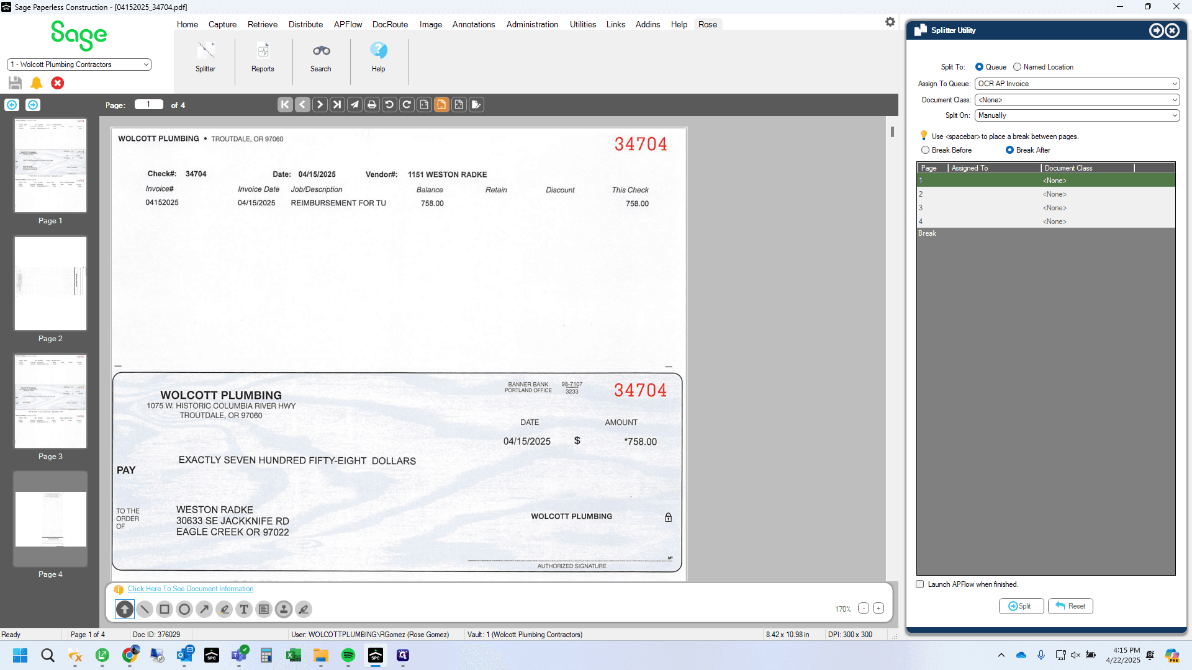This screenshot has height=670, width=1192.
Task: Click the Split button
Action: click(1021, 606)
